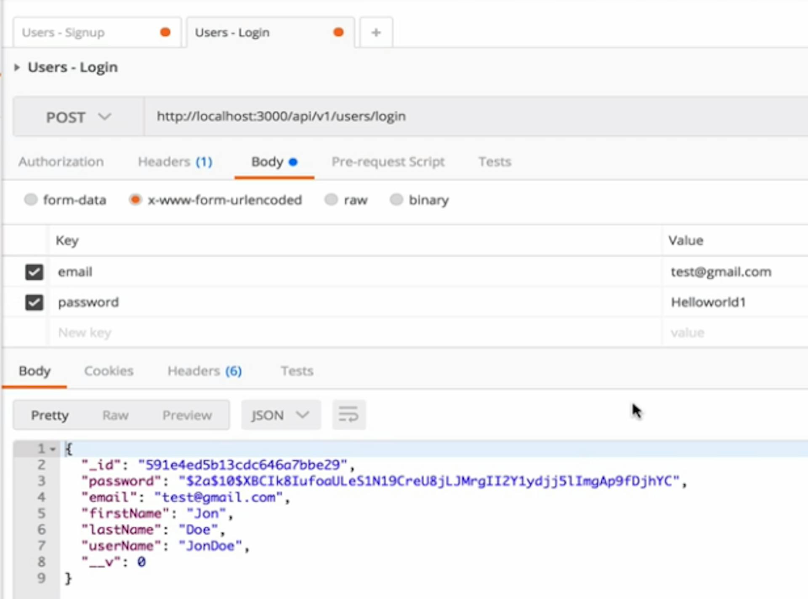Uncheck the email key checkbox

coord(34,272)
